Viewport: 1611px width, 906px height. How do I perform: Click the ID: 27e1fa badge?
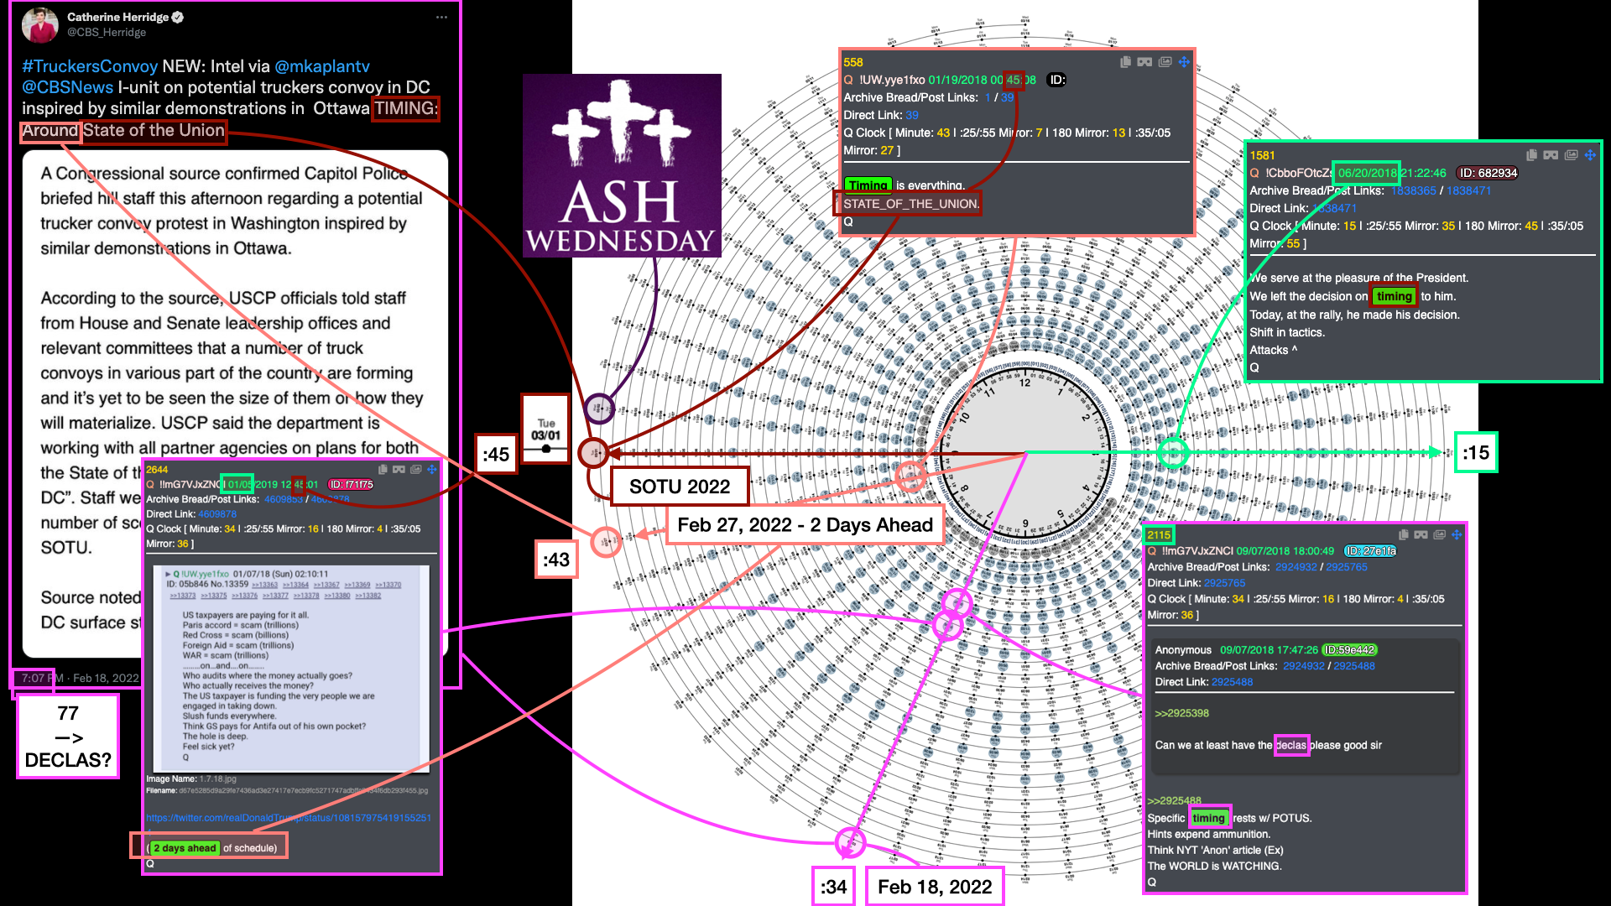1369,551
